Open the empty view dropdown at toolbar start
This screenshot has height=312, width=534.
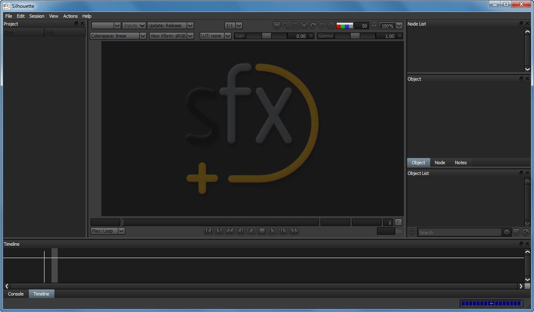(106, 26)
